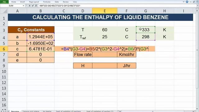Select the Benzene sheet tab

pos(15,111)
